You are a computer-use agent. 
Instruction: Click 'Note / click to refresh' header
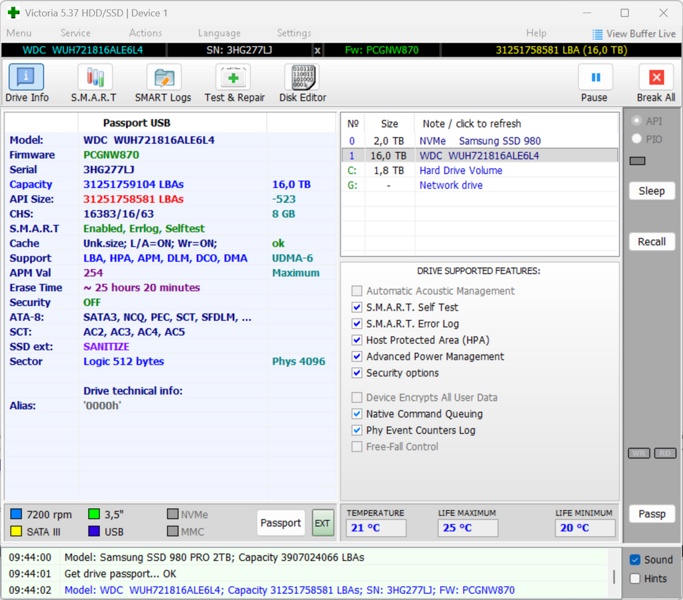[472, 123]
